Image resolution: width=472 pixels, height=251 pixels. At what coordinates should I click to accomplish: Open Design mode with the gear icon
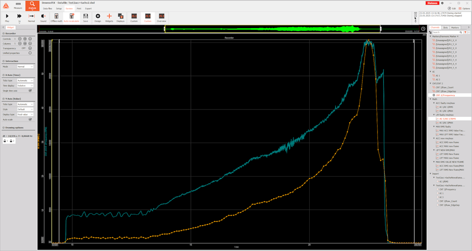(98, 17)
